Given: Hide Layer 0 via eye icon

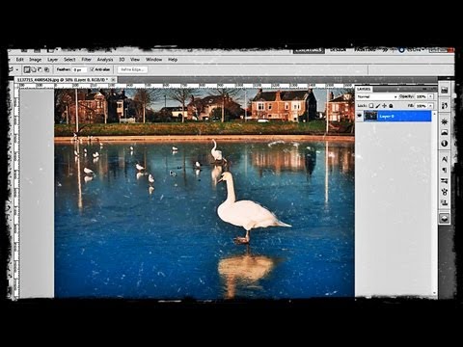Looking at the screenshot, I should [x=360, y=116].
